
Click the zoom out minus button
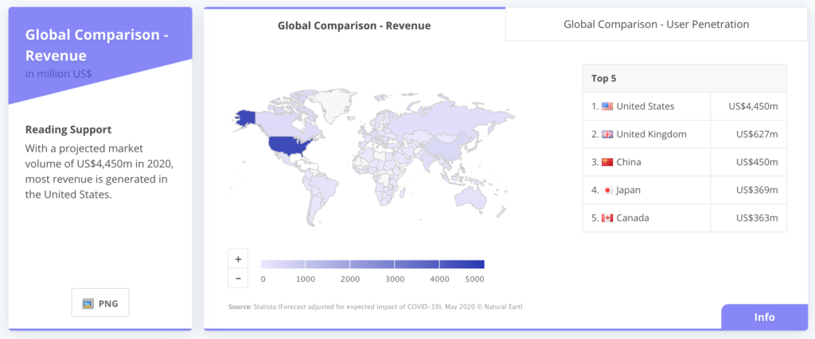click(x=237, y=278)
